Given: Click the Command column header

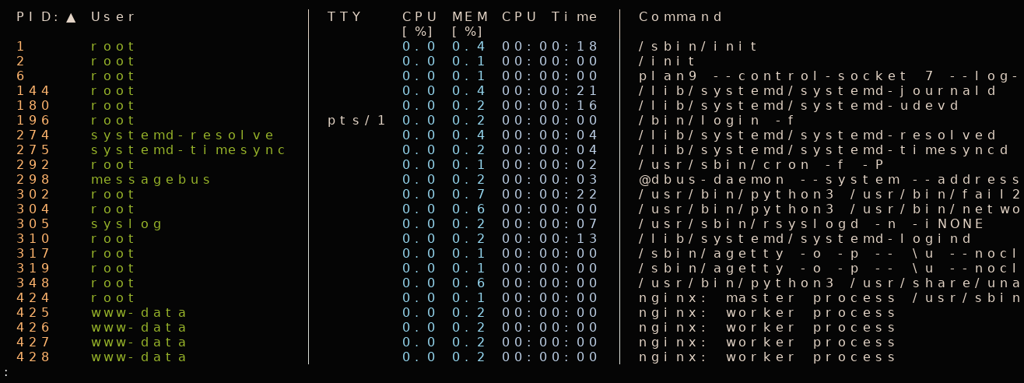Looking at the screenshot, I should 680,16.
